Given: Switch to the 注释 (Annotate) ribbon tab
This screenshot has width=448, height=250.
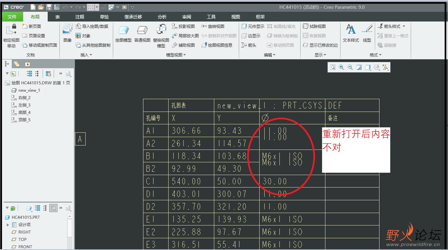Looking at the screenshot, I should [x=80, y=17].
